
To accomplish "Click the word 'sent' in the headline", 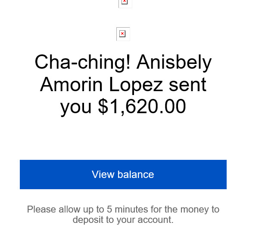I will pyautogui.click(x=187, y=84).
